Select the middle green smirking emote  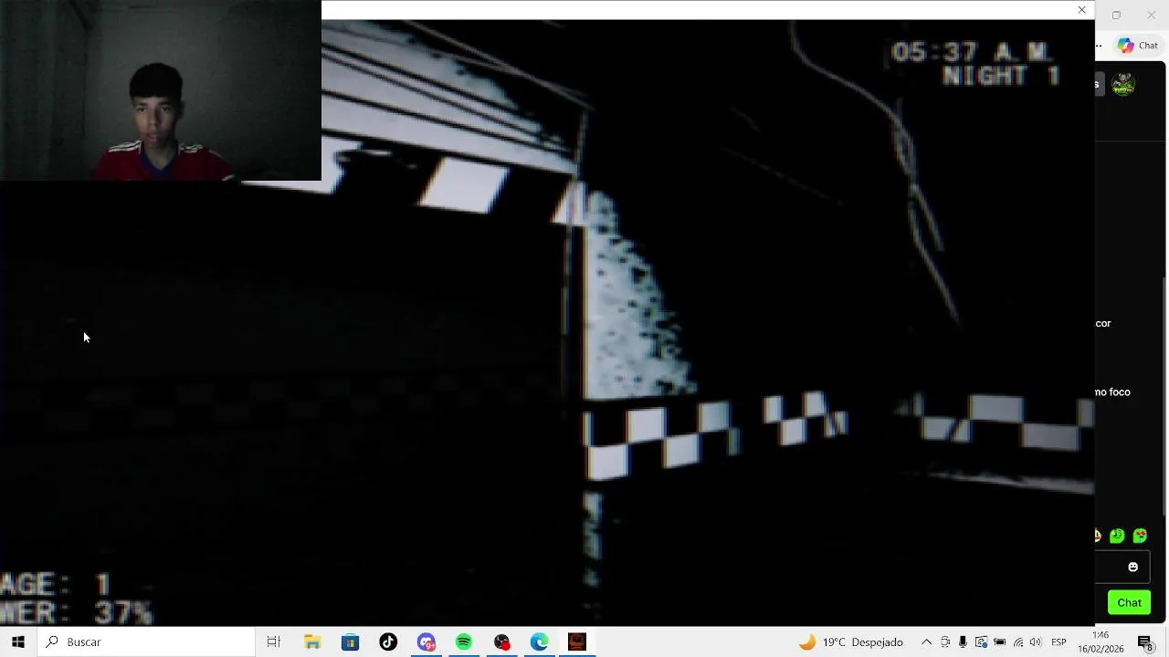click(1117, 536)
